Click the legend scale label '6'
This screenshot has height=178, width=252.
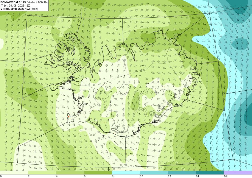tap(85, 176)
